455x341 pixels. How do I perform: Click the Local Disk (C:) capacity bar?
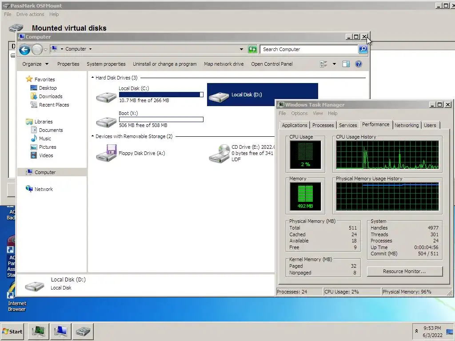(161, 95)
